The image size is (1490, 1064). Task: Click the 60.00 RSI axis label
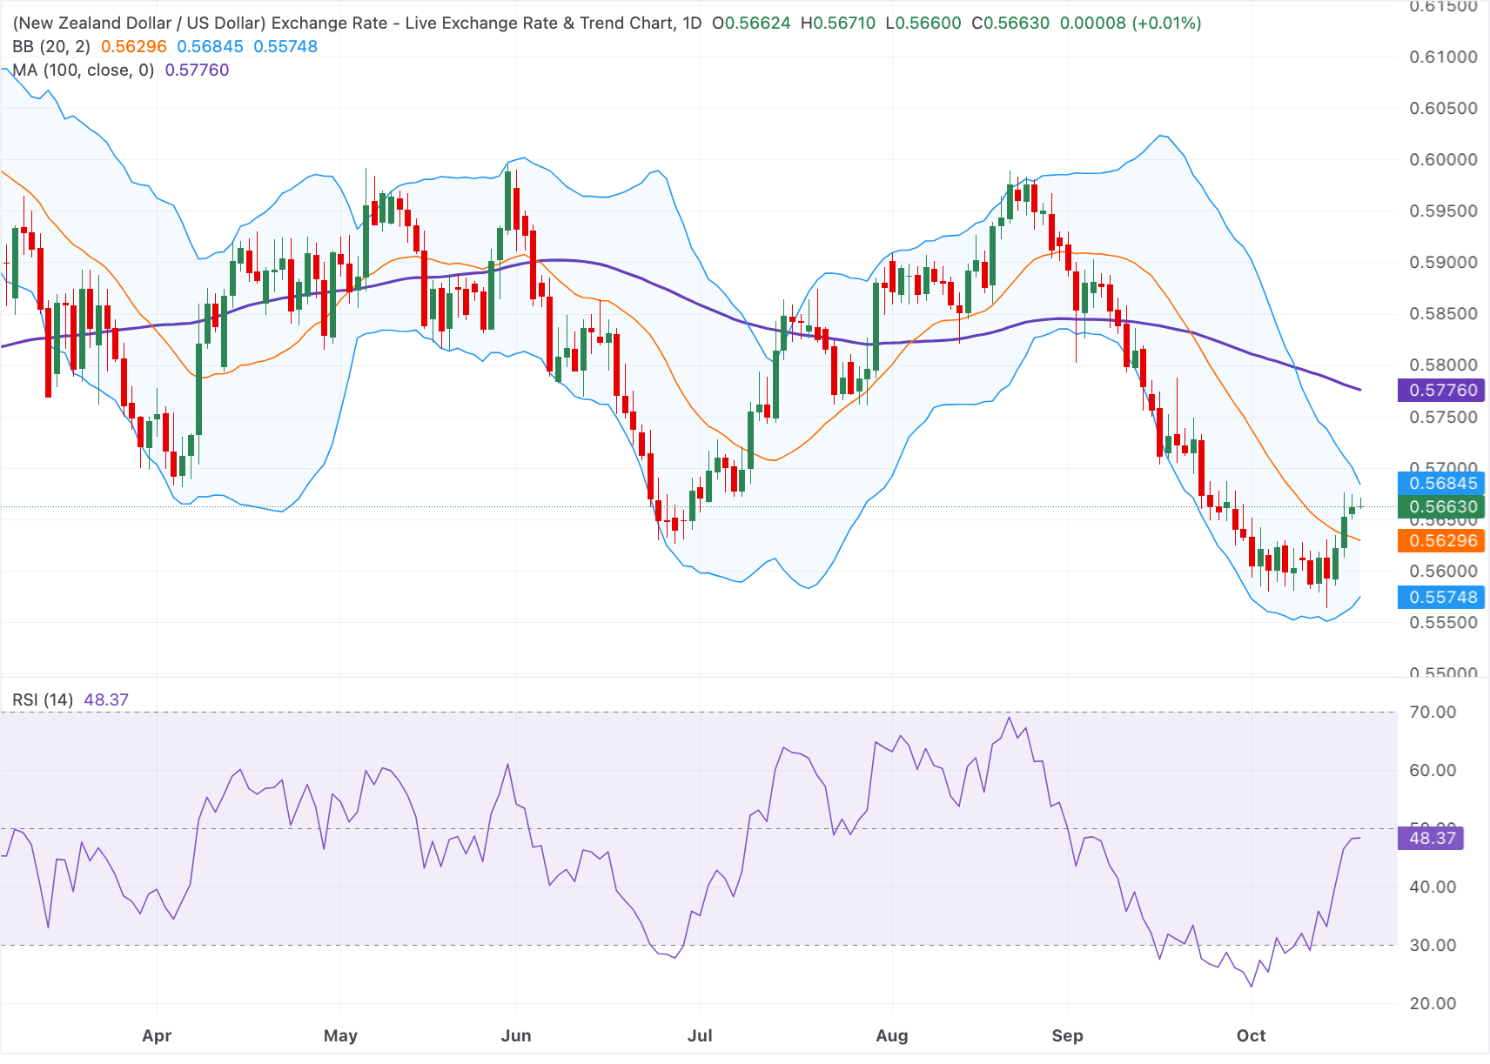pos(1433,770)
